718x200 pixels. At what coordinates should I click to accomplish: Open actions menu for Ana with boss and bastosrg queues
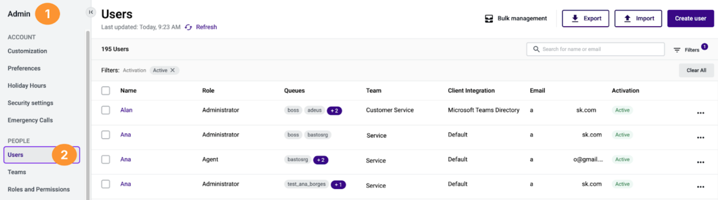point(700,138)
